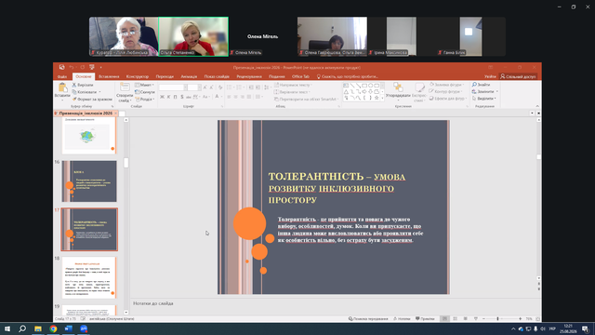595x335 pixels.
Task: Start Slide Show from status bar icon
Action: coord(476,318)
